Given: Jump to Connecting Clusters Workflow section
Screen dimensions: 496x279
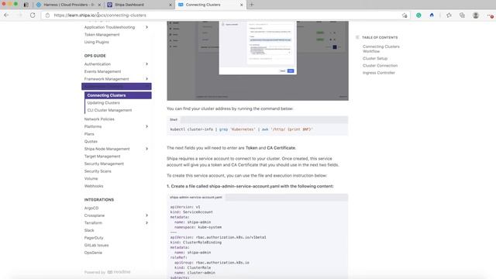Looking at the screenshot, I should (x=381, y=49).
